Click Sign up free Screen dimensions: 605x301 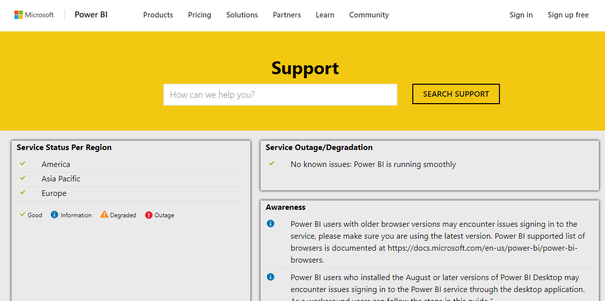click(x=568, y=15)
